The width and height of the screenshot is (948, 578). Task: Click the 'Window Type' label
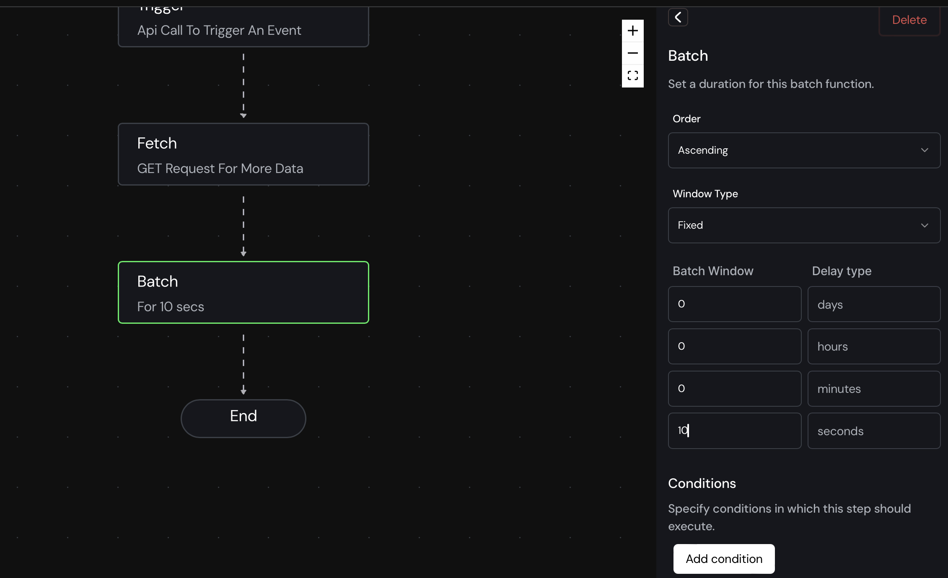click(x=705, y=194)
